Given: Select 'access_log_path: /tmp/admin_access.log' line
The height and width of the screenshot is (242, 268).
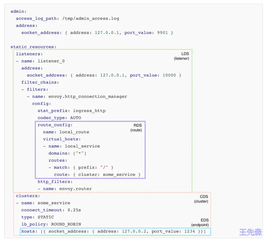Looking at the screenshot, I should (x=68, y=18).
